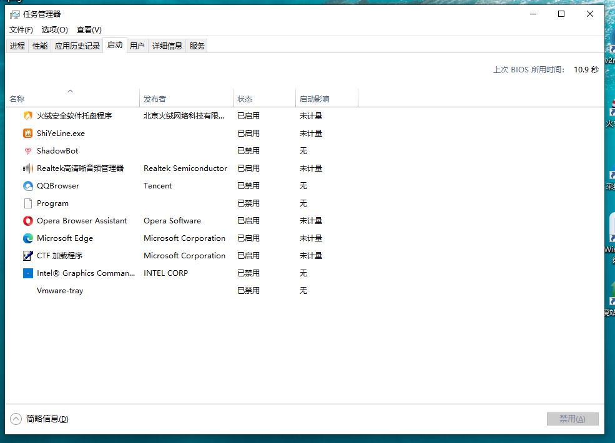Click the Microsoft Edge icon
615x443 pixels.
coord(28,238)
